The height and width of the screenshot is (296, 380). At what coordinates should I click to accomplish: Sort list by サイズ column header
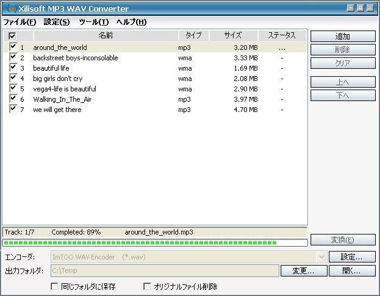point(232,36)
